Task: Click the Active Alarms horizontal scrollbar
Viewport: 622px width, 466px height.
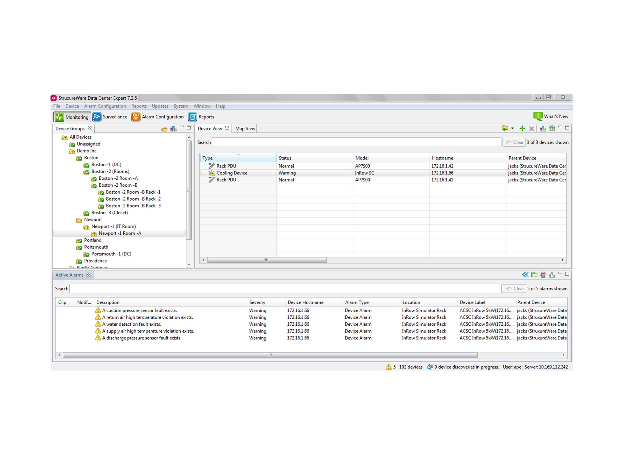Action: tap(270, 355)
